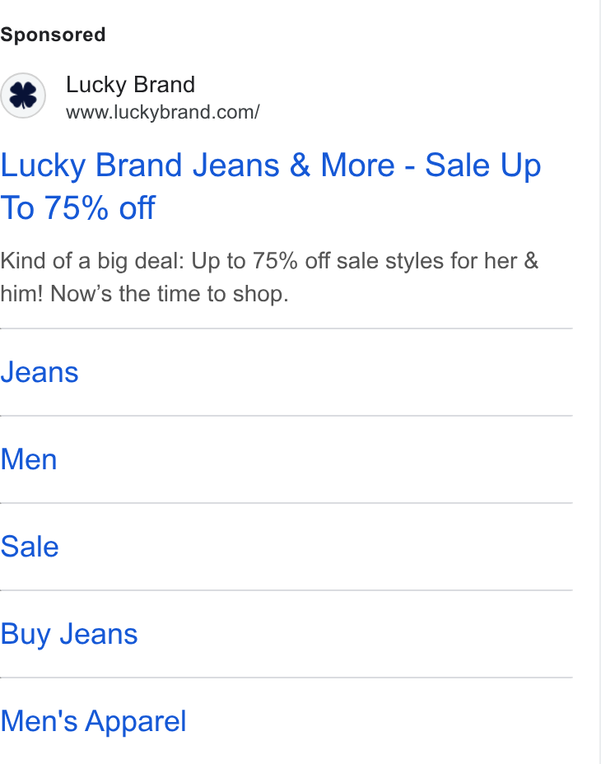Viewport: 601px width, 764px height.
Task: Click the Lucky Brand clover logo icon
Action: click(x=23, y=95)
